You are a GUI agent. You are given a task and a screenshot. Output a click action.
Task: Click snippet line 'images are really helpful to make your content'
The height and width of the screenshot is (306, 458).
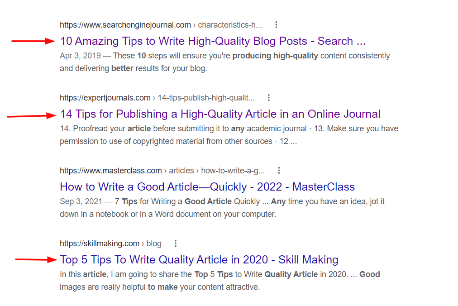point(160,287)
